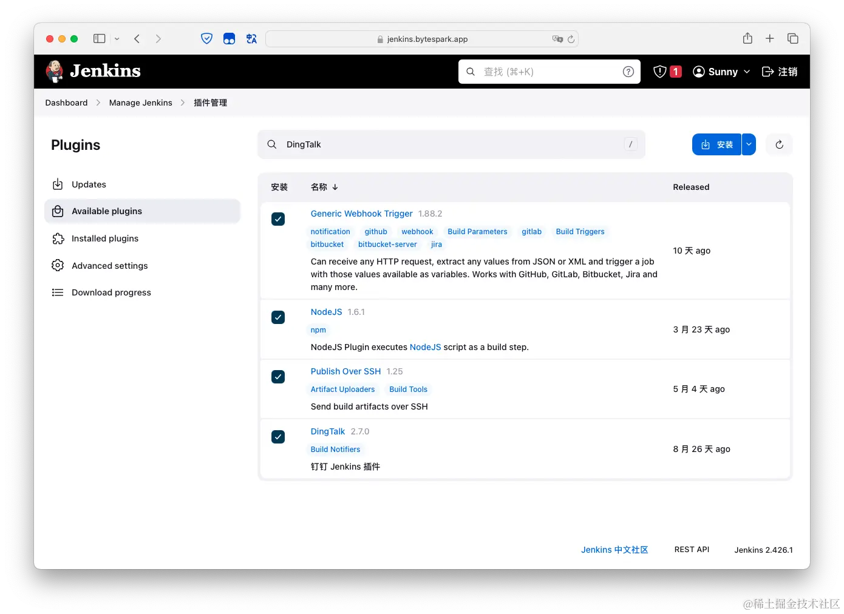The width and height of the screenshot is (844, 614).
Task: Open the NodeJS plugin title link
Action: pyautogui.click(x=326, y=312)
